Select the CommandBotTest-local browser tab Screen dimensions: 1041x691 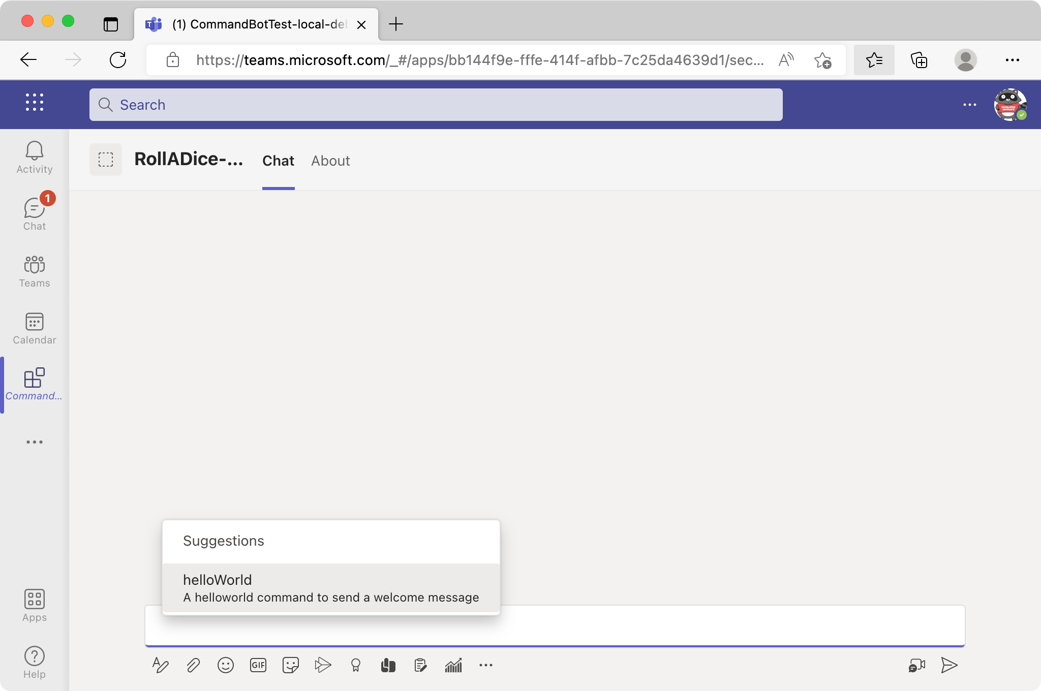coord(256,24)
